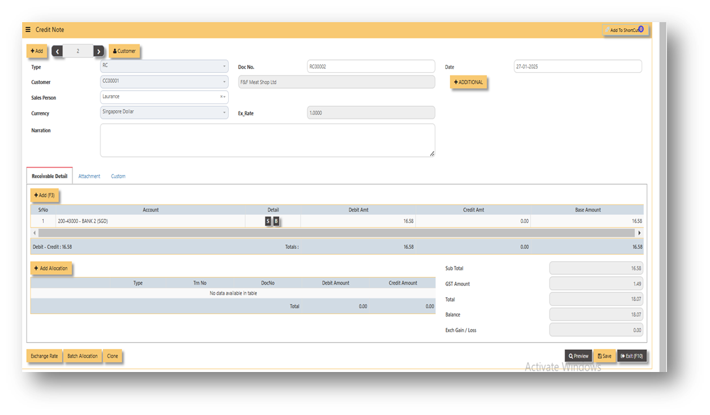This screenshot has width=710, height=415.
Task: Switch to the Receivable Detail tab
Action: click(50, 176)
